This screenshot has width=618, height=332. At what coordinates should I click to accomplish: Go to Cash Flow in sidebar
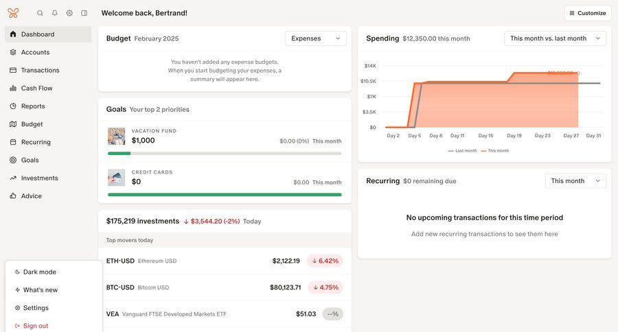point(36,88)
